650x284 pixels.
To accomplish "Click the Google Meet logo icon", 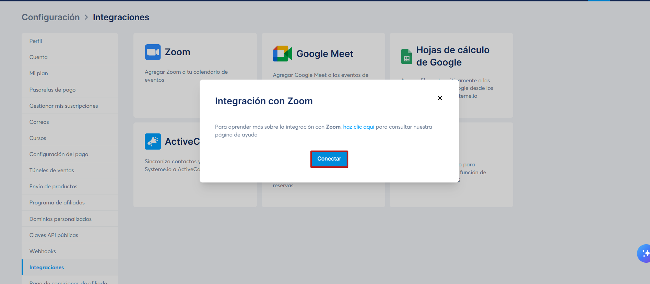I will point(282,54).
